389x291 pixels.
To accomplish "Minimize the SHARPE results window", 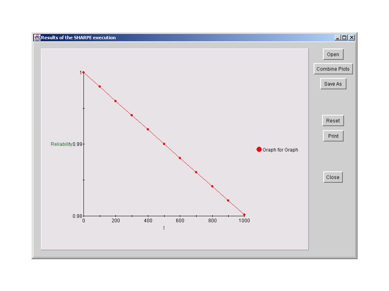I will [337, 38].
